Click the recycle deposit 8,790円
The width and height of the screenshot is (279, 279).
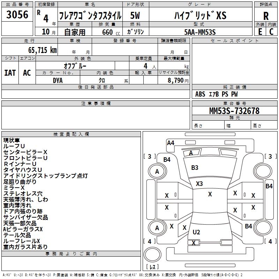[178, 81]
